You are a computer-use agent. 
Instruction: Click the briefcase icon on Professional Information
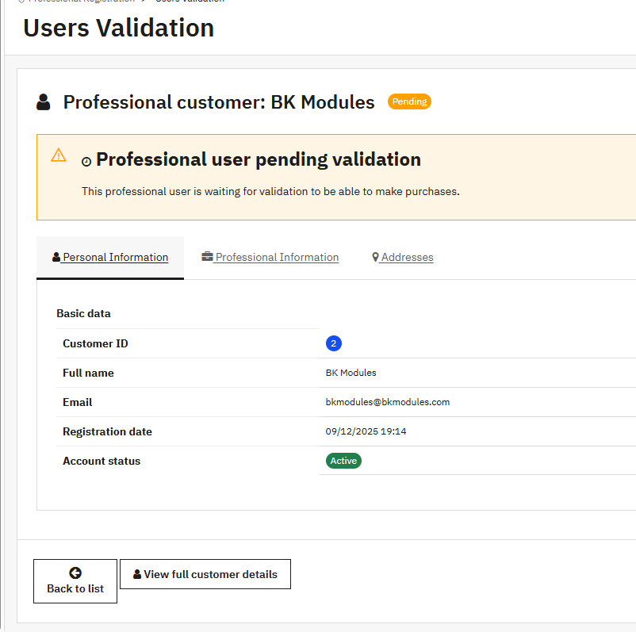207,256
